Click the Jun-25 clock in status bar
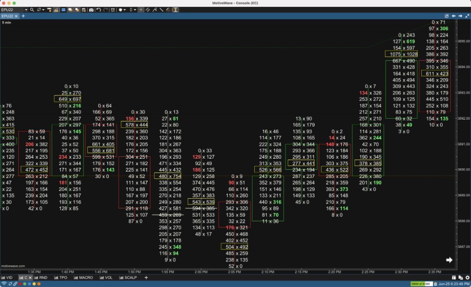This screenshot has width=471, height=287. tap(454, 284)
